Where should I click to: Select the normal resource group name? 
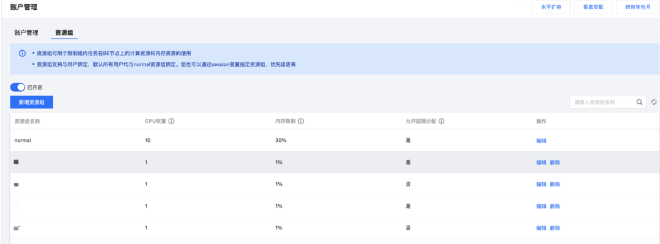point(23,141)
